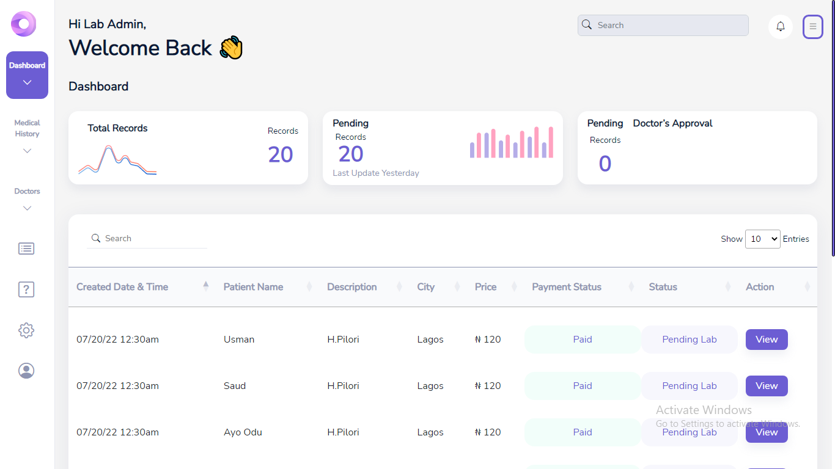Sort by Status column
Screen dimensions: 835x469
click(690, 287)
